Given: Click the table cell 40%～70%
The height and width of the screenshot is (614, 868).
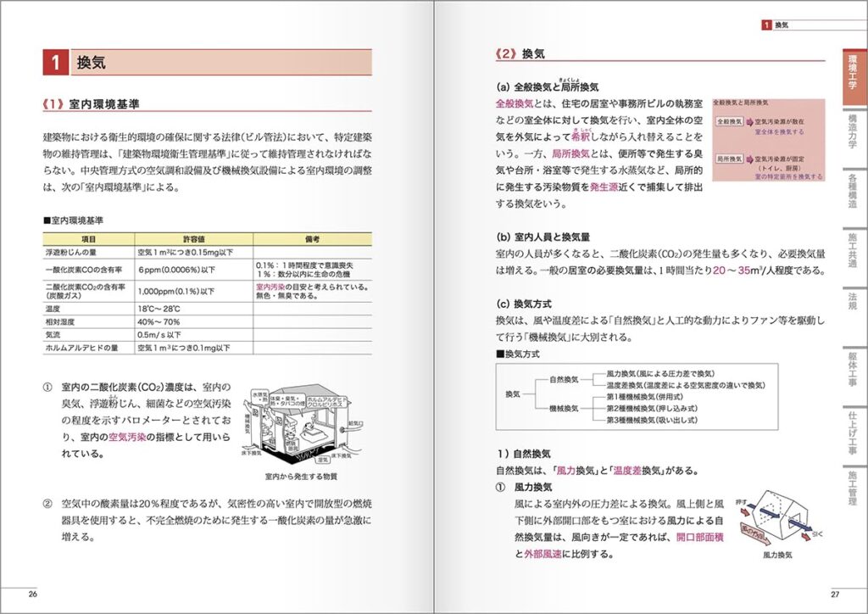Looking at the screenshot, I should point(194,321).
